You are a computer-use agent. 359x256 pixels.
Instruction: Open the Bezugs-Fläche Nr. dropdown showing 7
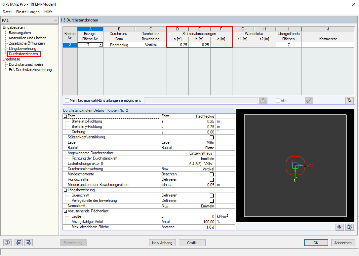pos(100,45)
